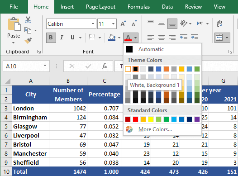238x176 pixels.
Task: Toggle Bold formatting
Action: (x=51, y=38)
